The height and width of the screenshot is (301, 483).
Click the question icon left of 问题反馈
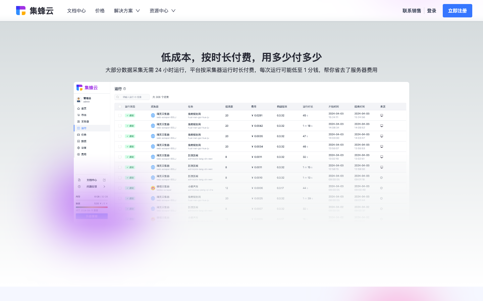79,187
